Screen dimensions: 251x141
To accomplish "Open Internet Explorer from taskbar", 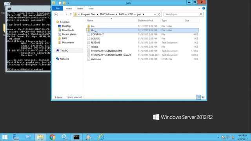I will tap(101, 137).
